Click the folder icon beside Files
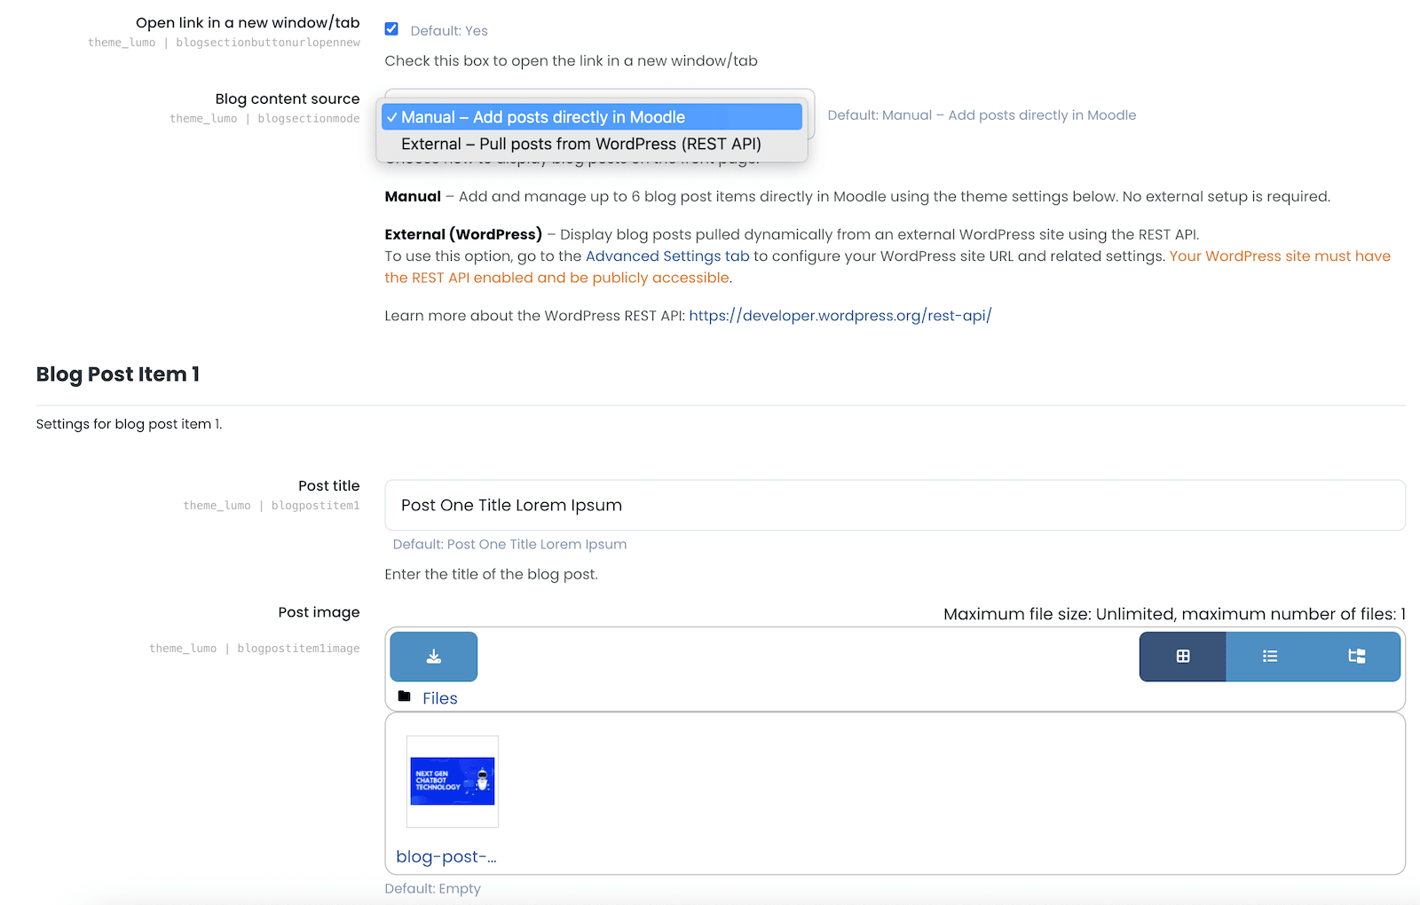 [405, 696]
